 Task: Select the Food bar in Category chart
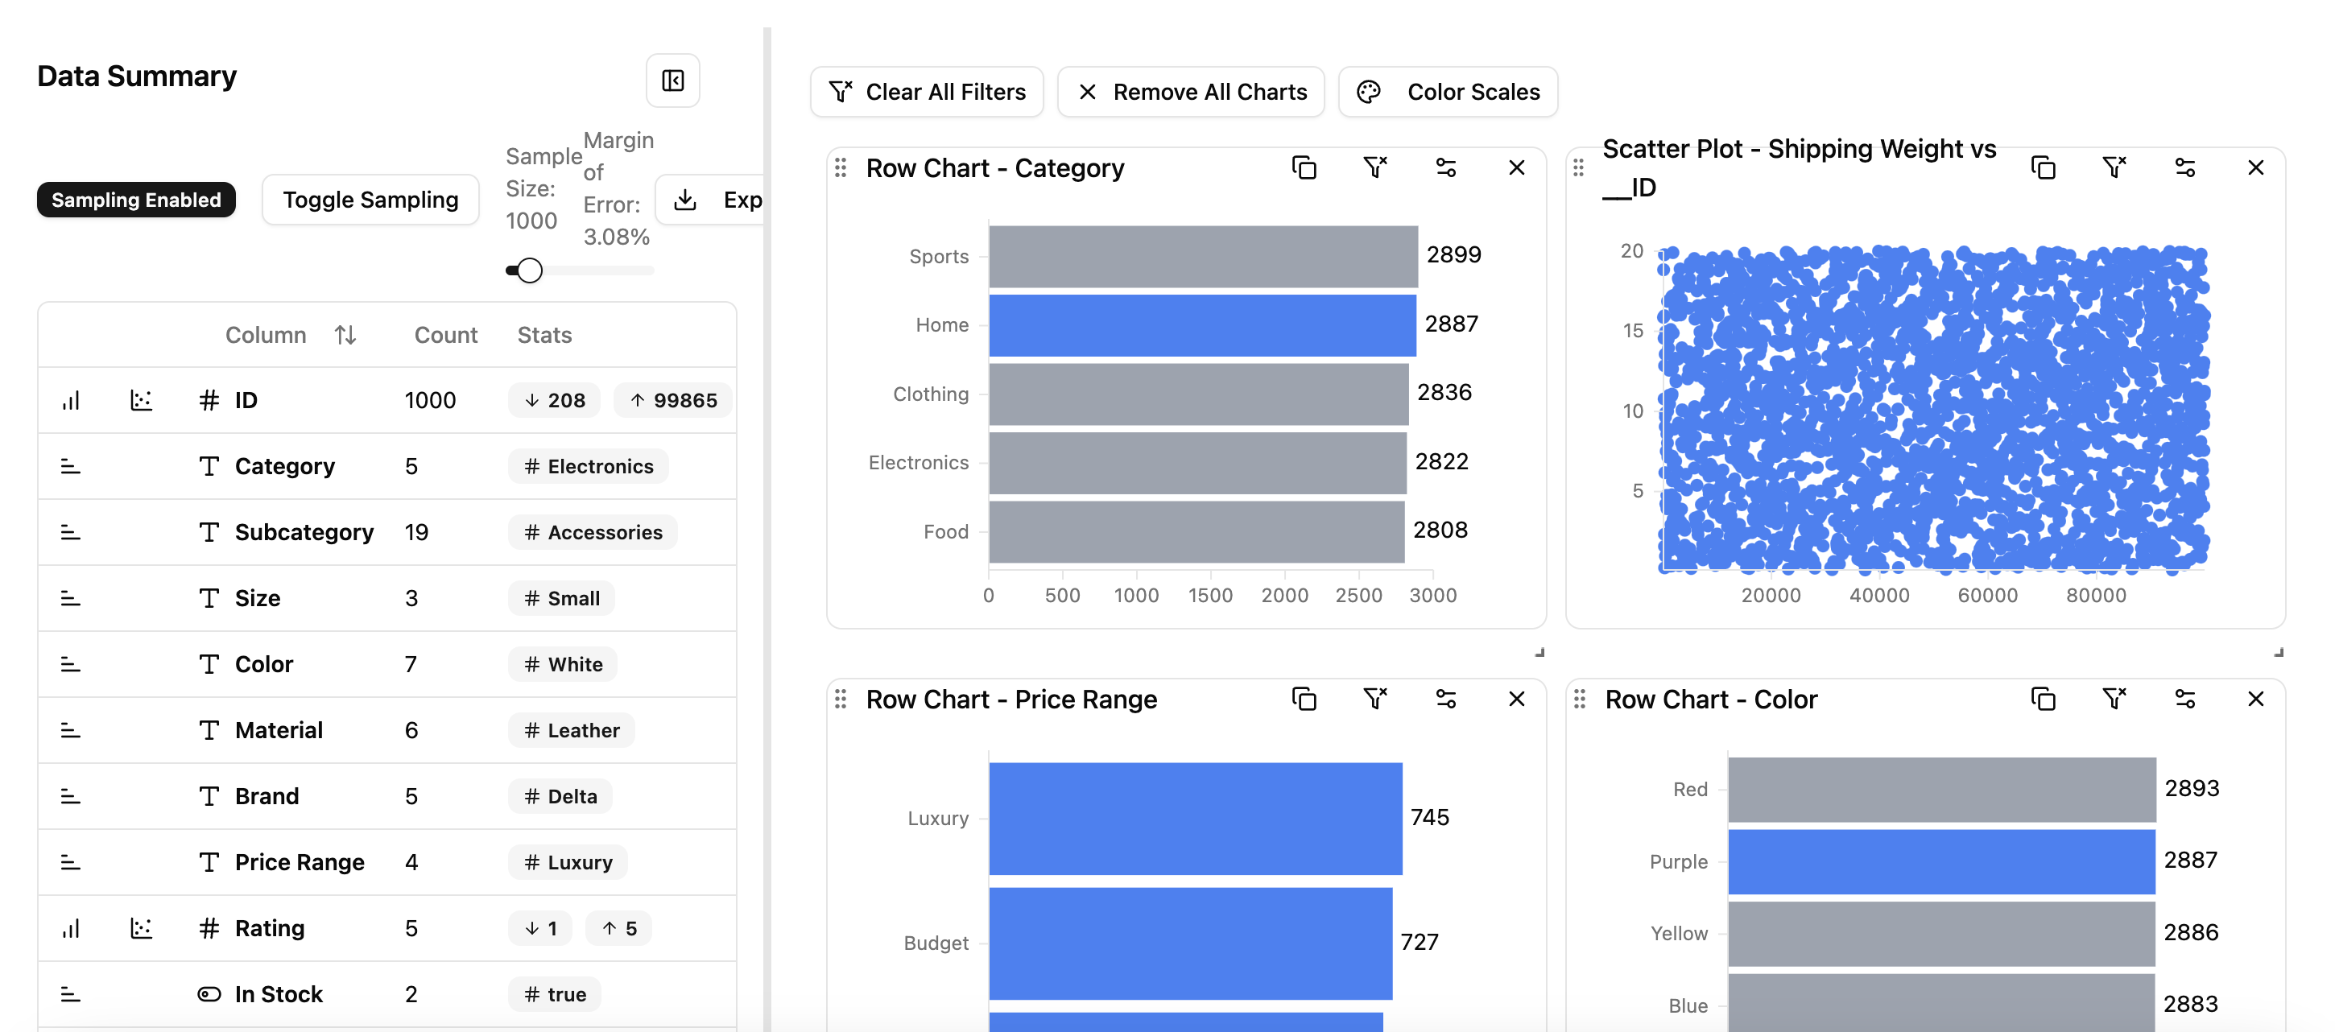[1196, 532]
